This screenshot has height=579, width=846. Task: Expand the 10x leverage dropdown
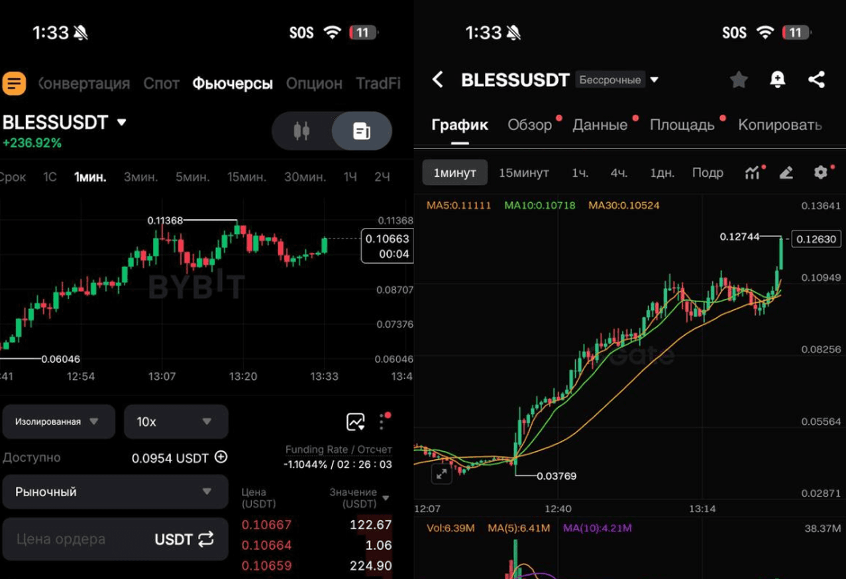[x=176, y=422]
